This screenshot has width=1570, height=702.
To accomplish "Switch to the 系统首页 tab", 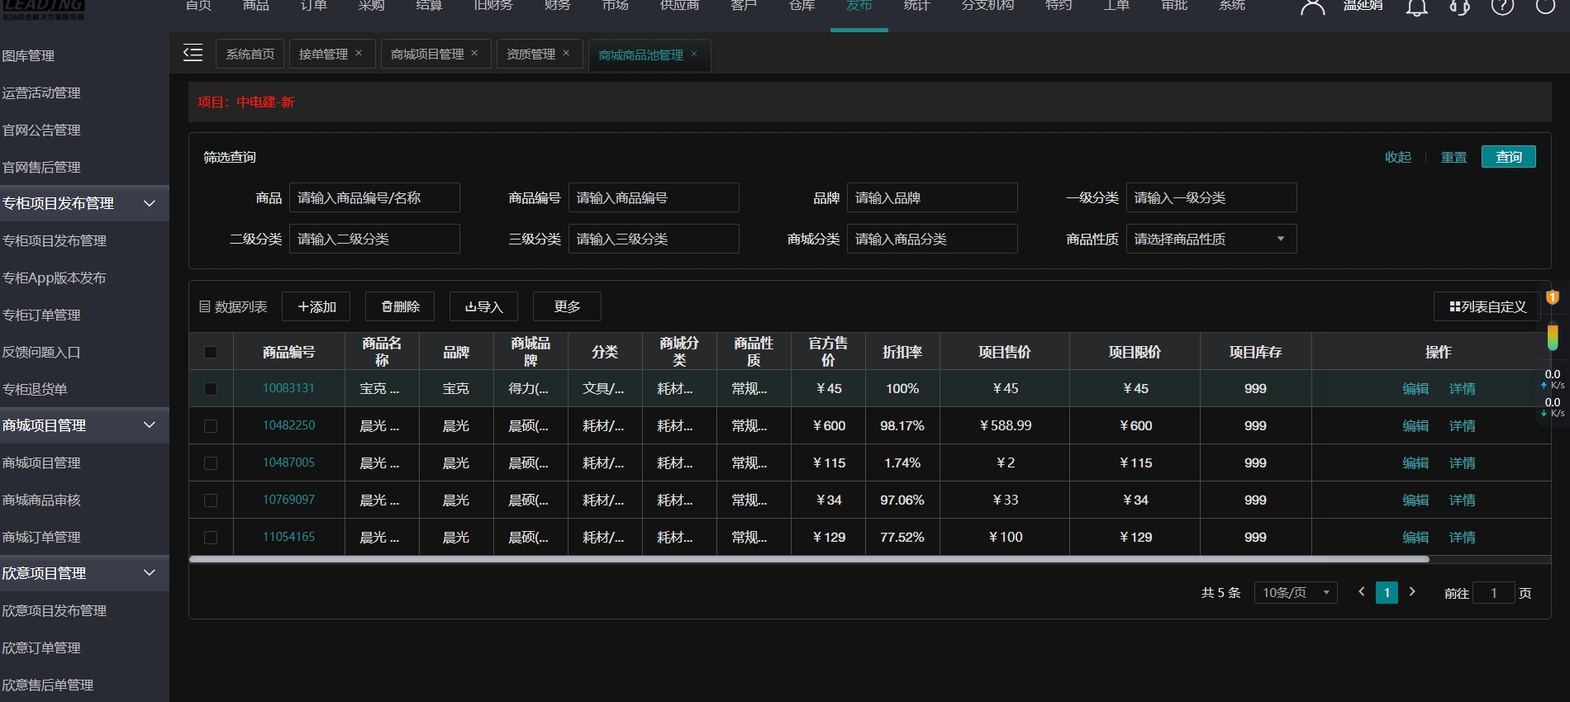I will pyautogui.click(x=250, y=54).
